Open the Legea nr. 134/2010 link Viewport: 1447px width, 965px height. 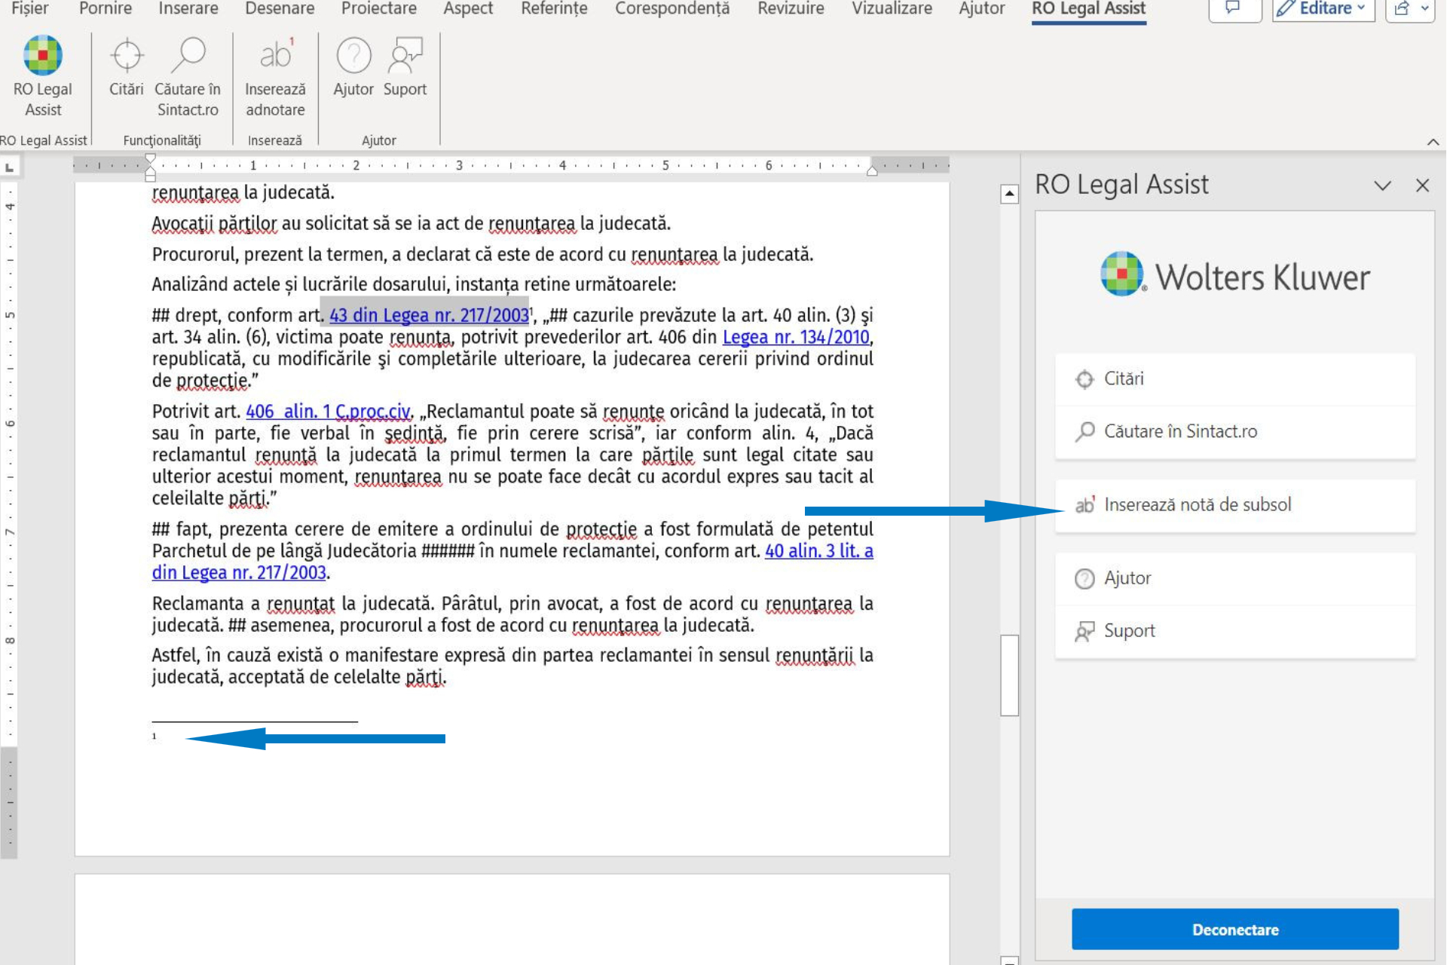(796, 338)
